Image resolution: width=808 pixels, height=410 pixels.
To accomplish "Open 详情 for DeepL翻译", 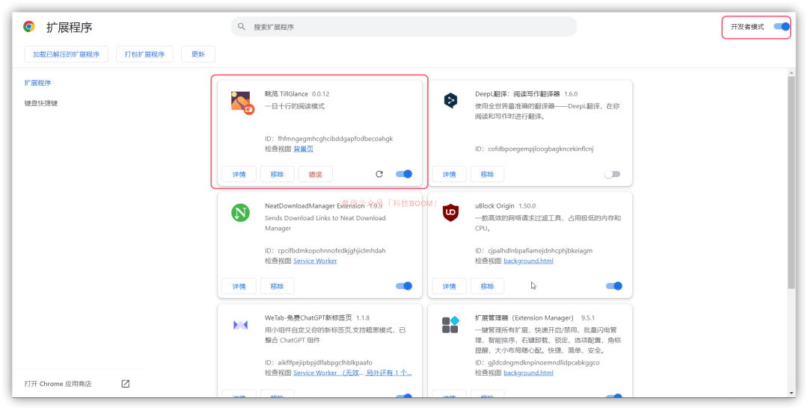I will pyautogui.click(x=450, y=174).
